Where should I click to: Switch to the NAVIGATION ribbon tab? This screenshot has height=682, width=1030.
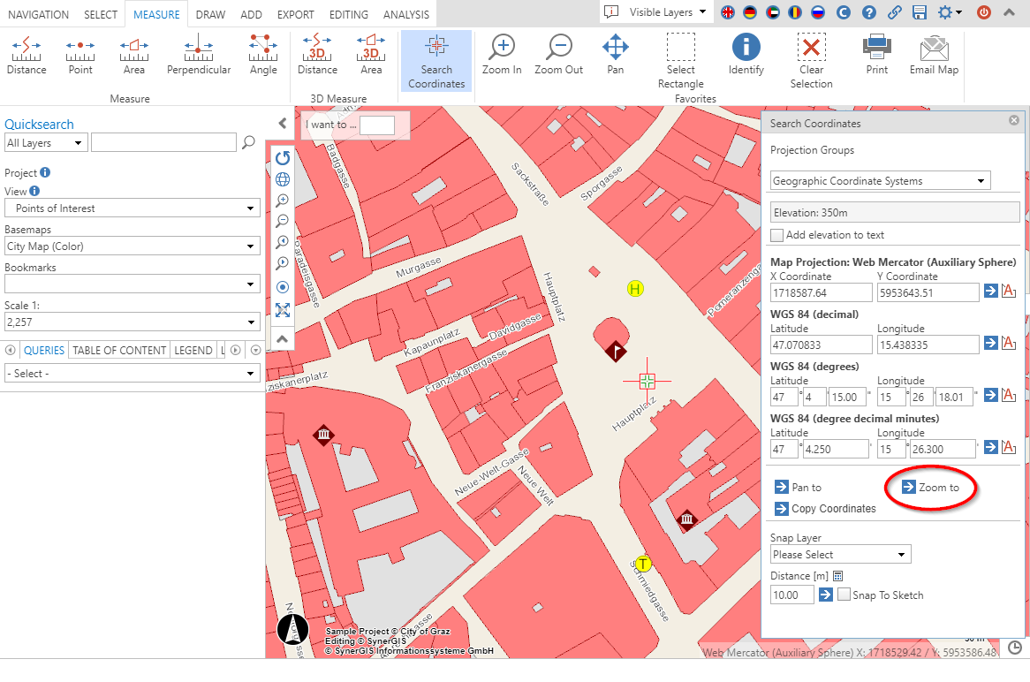tap(38, 14)
